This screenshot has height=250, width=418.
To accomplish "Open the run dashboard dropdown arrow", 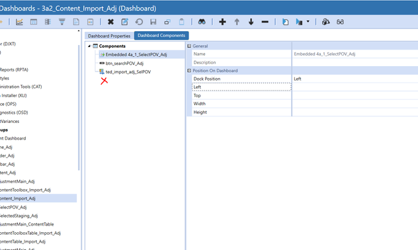I will pos(308,22).
